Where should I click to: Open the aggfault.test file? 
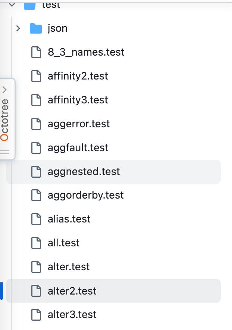pyautogui.click(x=78, y=147)
